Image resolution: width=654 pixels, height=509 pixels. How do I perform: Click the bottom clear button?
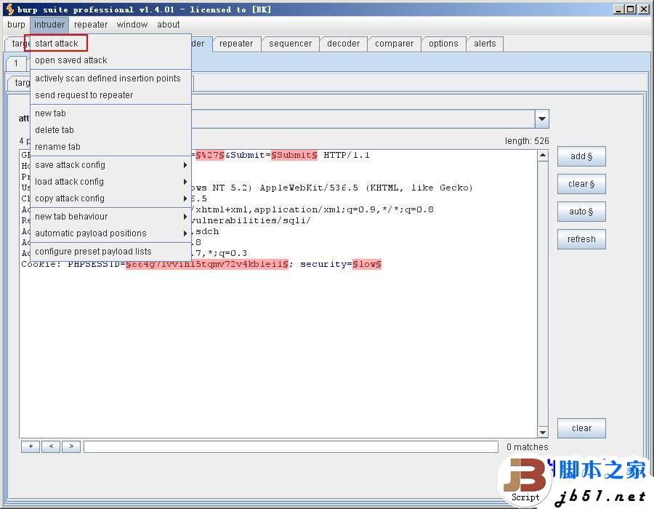(x=581, y=428)
